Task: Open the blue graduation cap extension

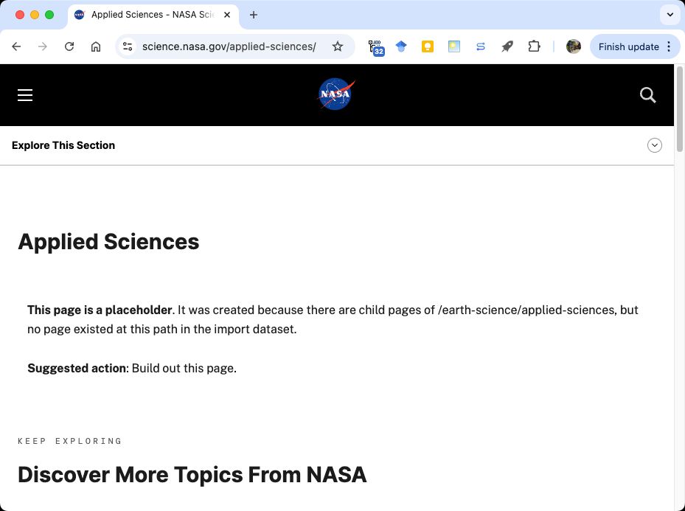Action: tap(401, 46)
